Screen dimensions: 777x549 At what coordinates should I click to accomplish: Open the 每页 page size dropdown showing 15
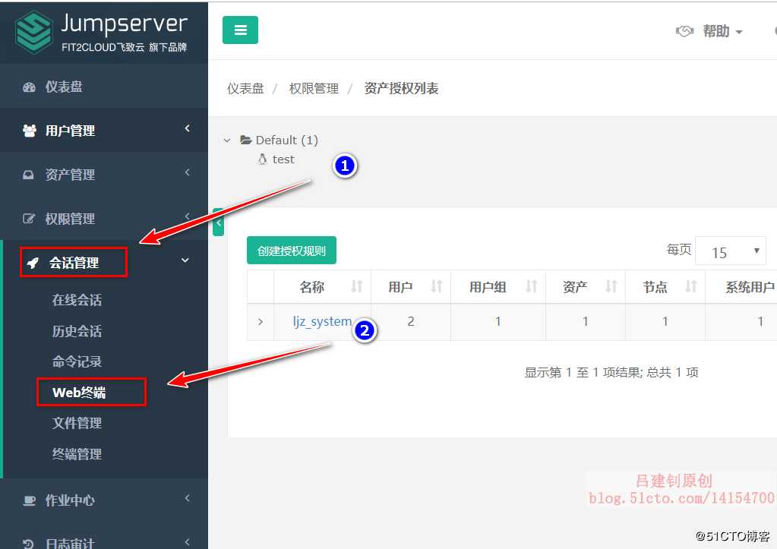(x=731, y=251)
